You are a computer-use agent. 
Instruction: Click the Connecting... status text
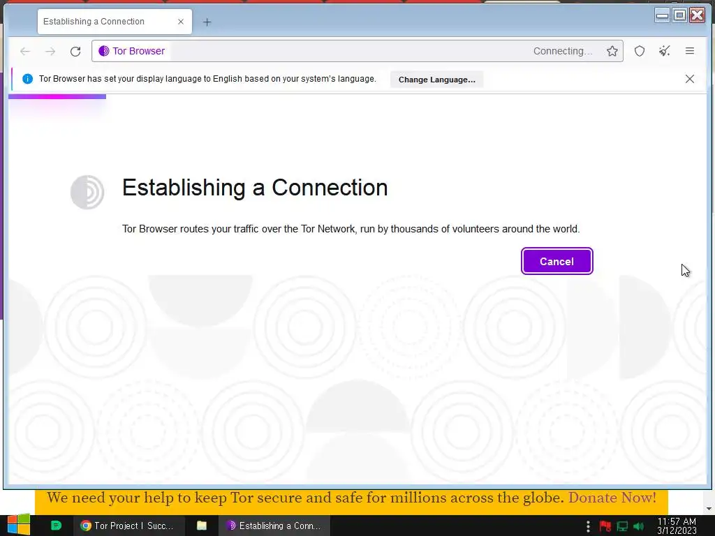[x=563, y=51]
